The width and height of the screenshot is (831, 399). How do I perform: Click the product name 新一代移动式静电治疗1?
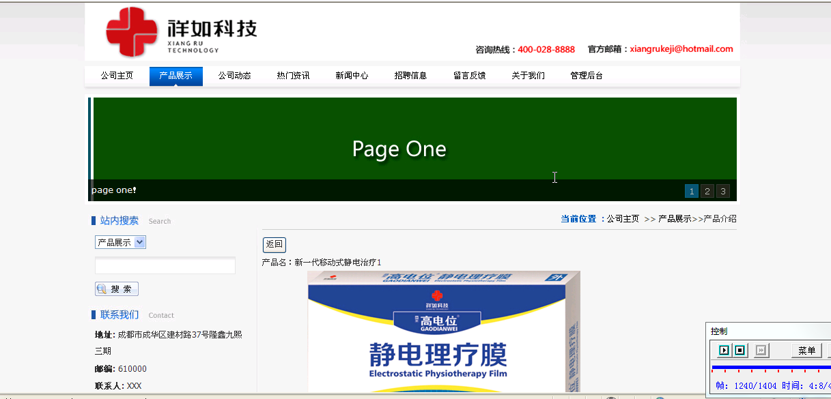(x=338, y=262)
